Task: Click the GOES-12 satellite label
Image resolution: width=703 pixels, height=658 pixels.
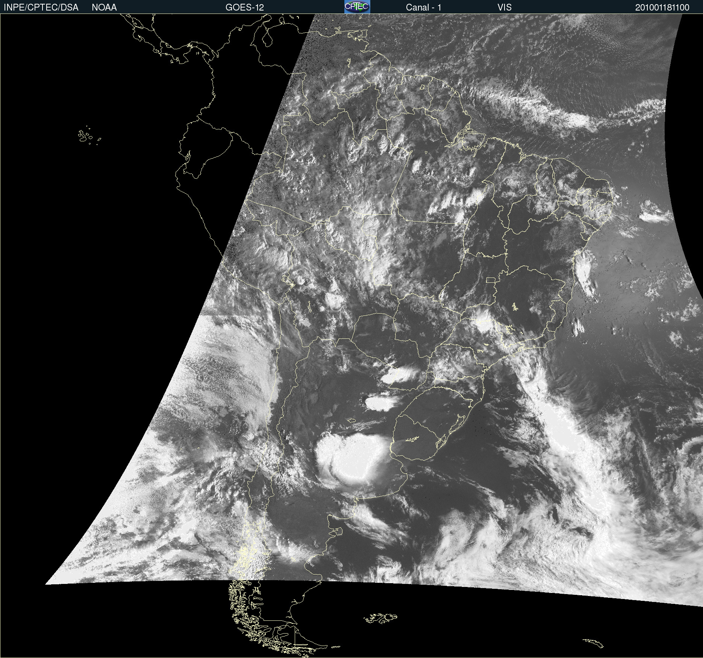Action: 245,8
